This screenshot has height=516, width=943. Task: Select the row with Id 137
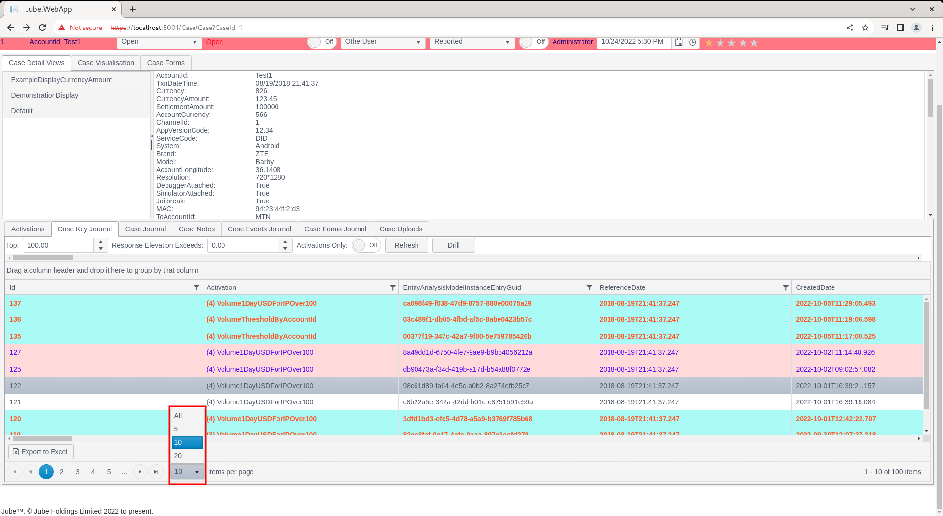pyautogui.click(x=464, y=303)
